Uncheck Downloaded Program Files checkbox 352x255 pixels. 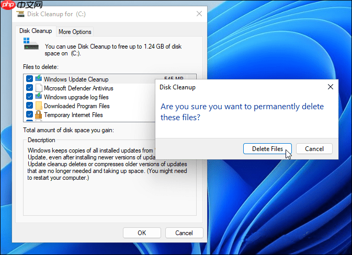[29, 106]
